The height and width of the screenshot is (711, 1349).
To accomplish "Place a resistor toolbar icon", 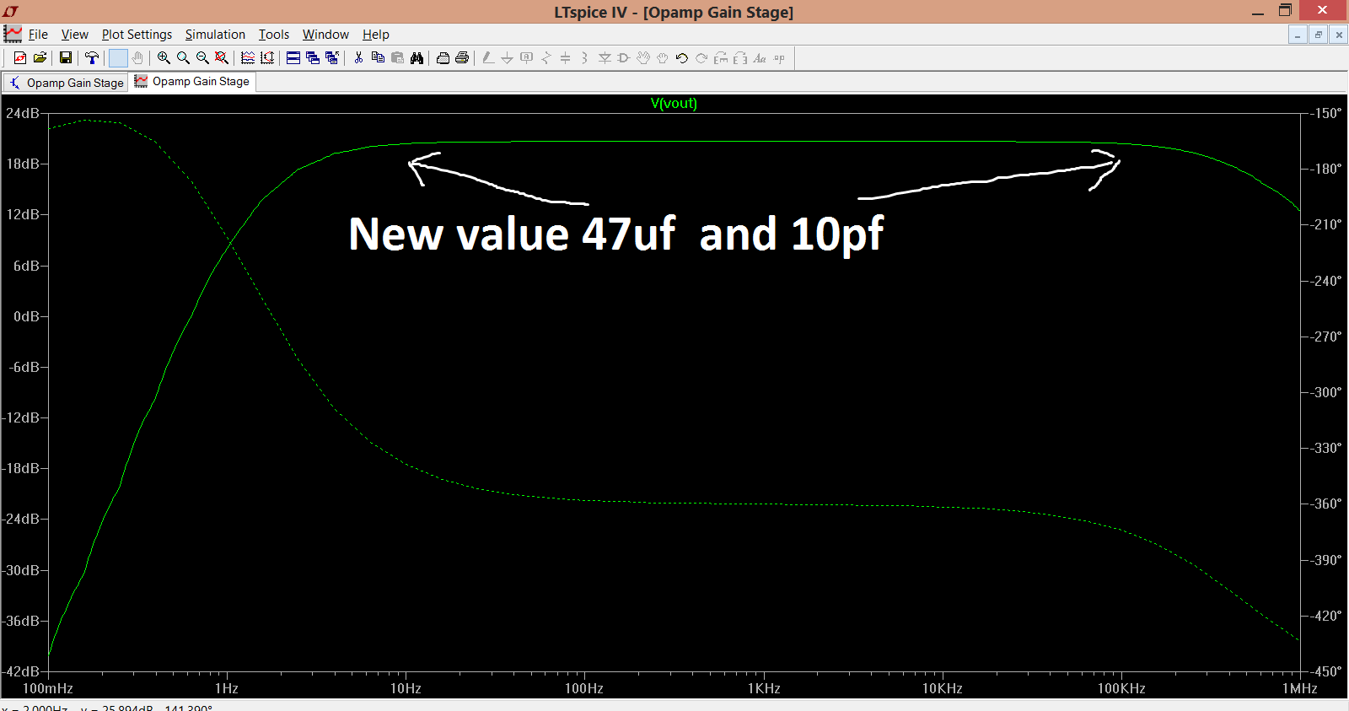I will coord(546,57).
